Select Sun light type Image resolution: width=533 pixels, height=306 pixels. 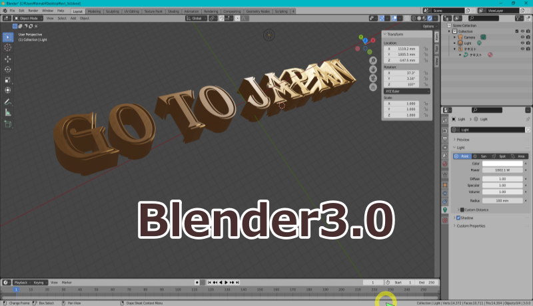click(x=481, y=156)
